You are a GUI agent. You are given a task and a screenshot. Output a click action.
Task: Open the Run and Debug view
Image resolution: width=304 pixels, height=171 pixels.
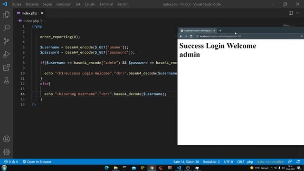6,54
